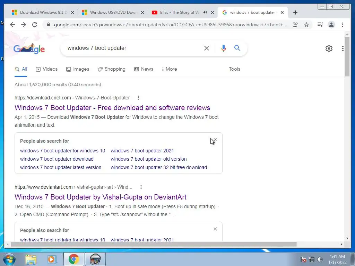Click the volume speaker icon in the tray
Image resolution: width=355 pixels, height=266 pixels.
click(x=320, y=259)
